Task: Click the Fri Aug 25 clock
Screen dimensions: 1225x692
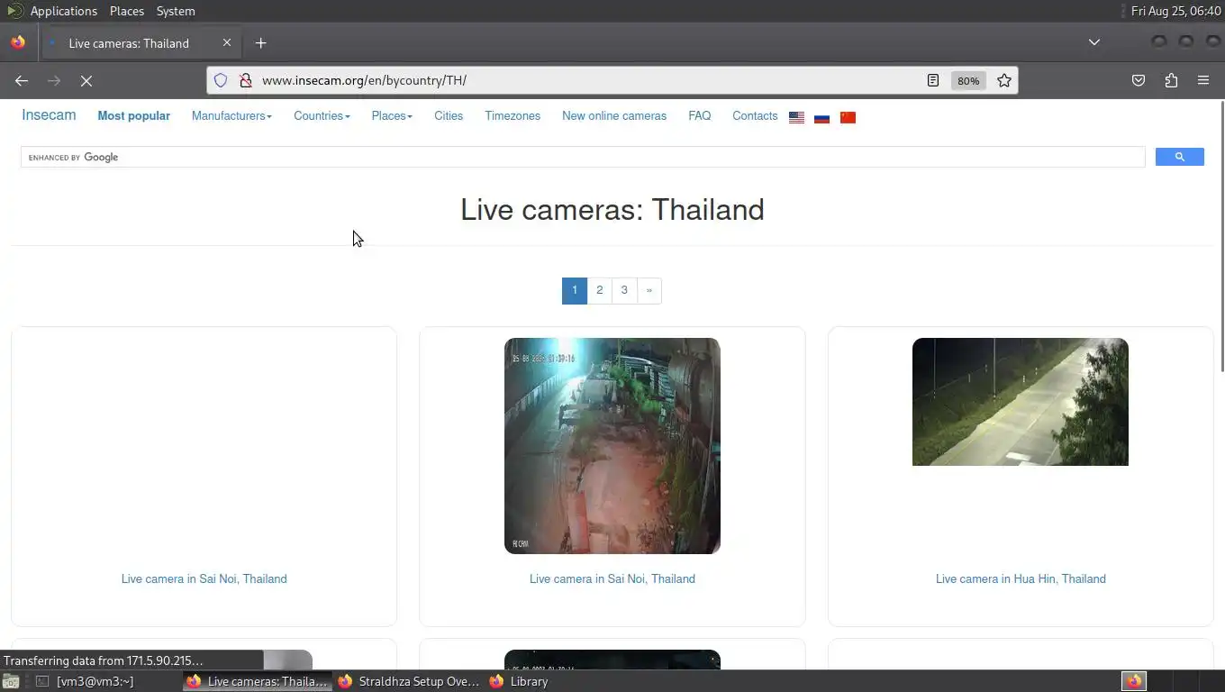Action: tap(1176, 11)
